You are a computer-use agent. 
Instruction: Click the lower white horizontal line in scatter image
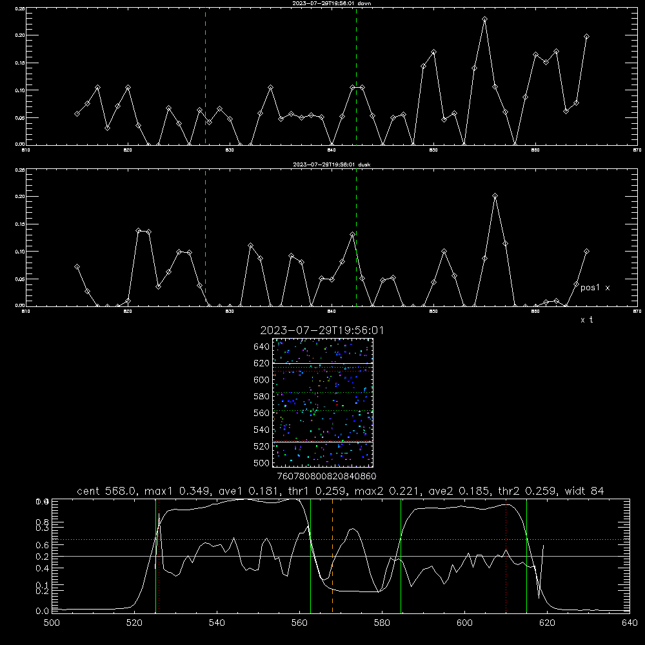tap(323, 442)
